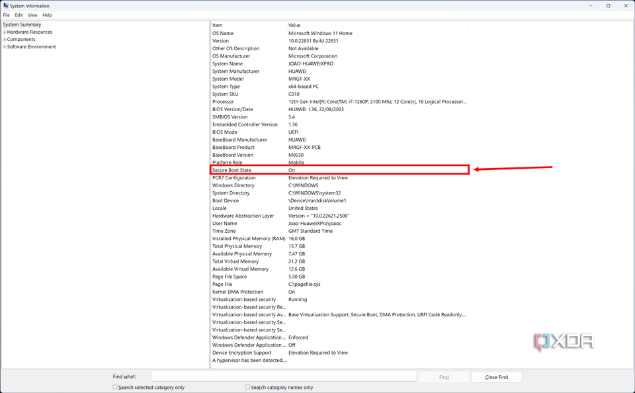
Task: Select the System Type row
Action: click(339, 86)
